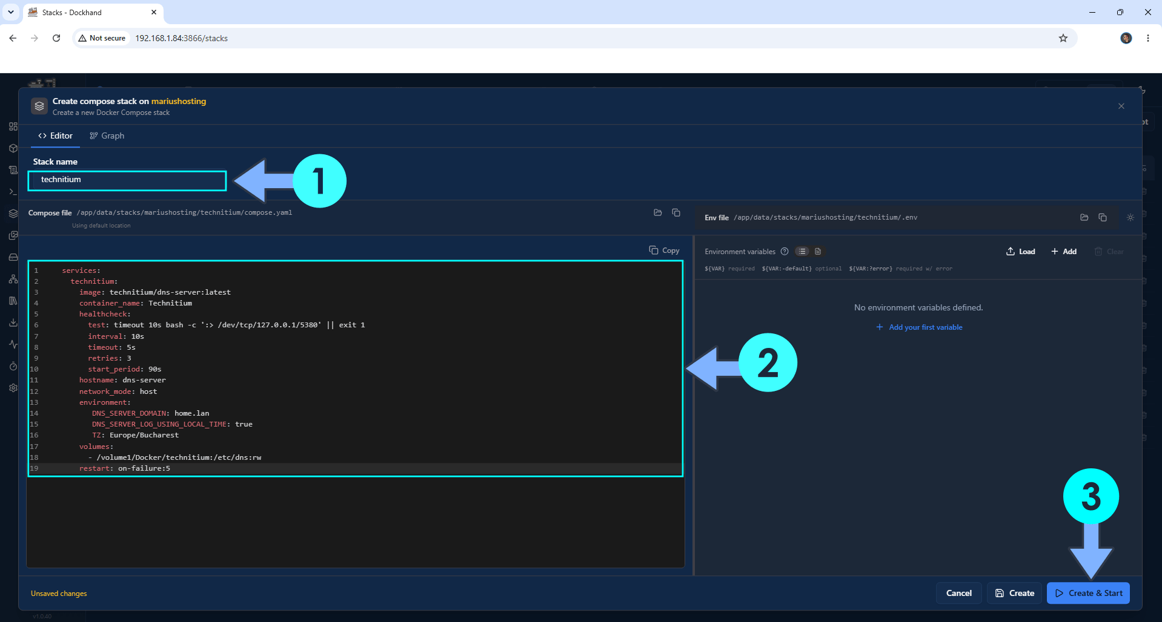Viewport: 1162px width, 622px height.
Task: Reload the browser page
Action: 56,38
